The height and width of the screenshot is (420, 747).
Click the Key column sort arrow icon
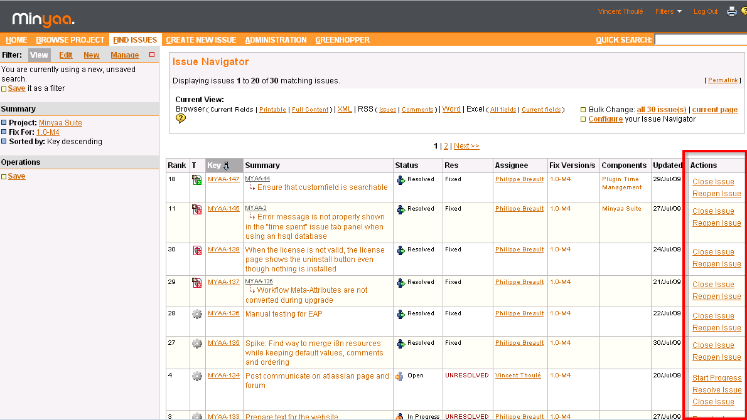tap(226, 165)
